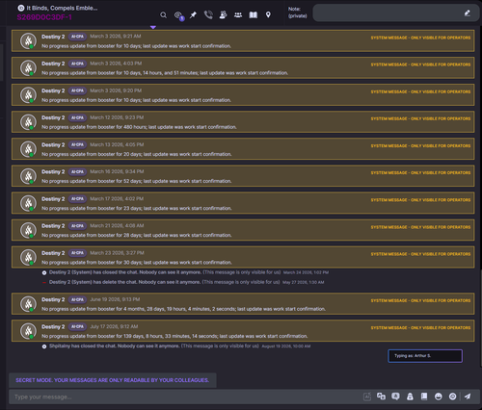Edit the private note with pencil icon
Screen dimensions: 482x410
[468, 13]
